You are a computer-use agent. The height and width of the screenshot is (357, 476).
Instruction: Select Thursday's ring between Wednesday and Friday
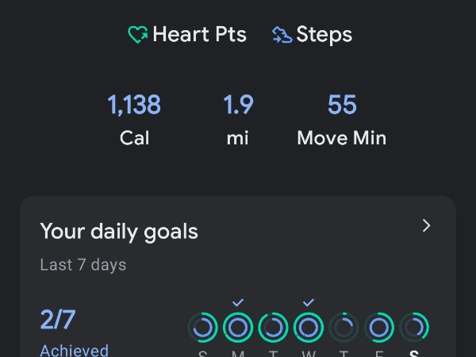tap(344, 327)
